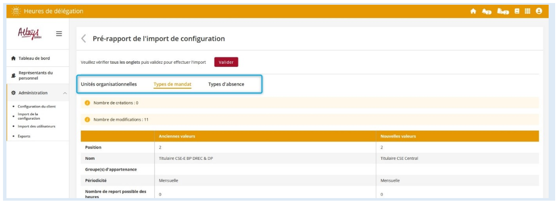Open the user profile account icon
Viewport: 559px width, 211px height.
click(x=539, y=12)
